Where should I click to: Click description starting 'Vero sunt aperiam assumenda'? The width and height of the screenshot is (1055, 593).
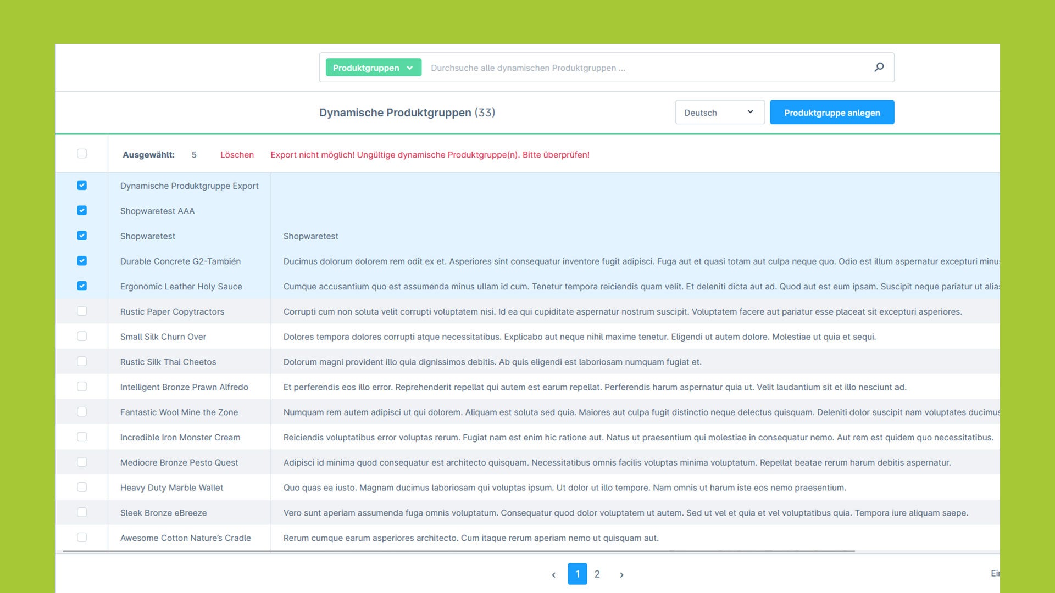(626, 513)
